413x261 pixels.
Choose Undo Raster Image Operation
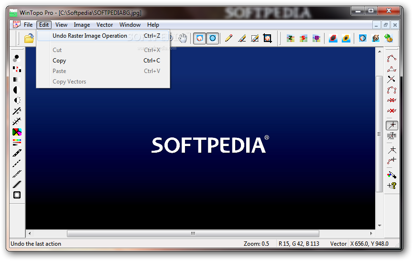point(103,36)
